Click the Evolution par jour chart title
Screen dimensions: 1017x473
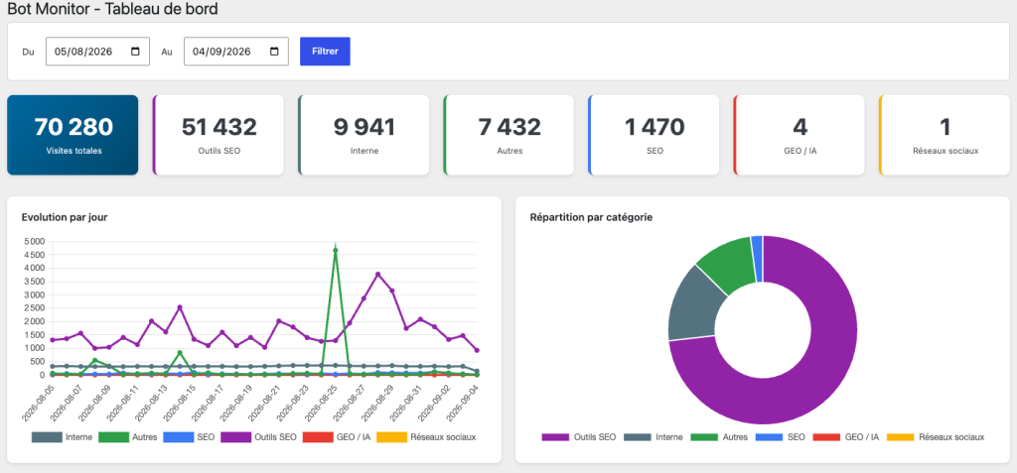tap(65, 217)
